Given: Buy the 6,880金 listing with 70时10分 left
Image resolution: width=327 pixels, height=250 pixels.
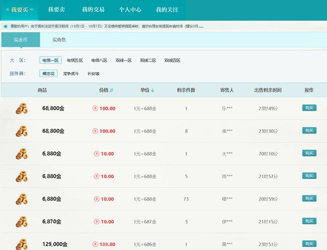Looking at the screenshot, I should 309,153.
